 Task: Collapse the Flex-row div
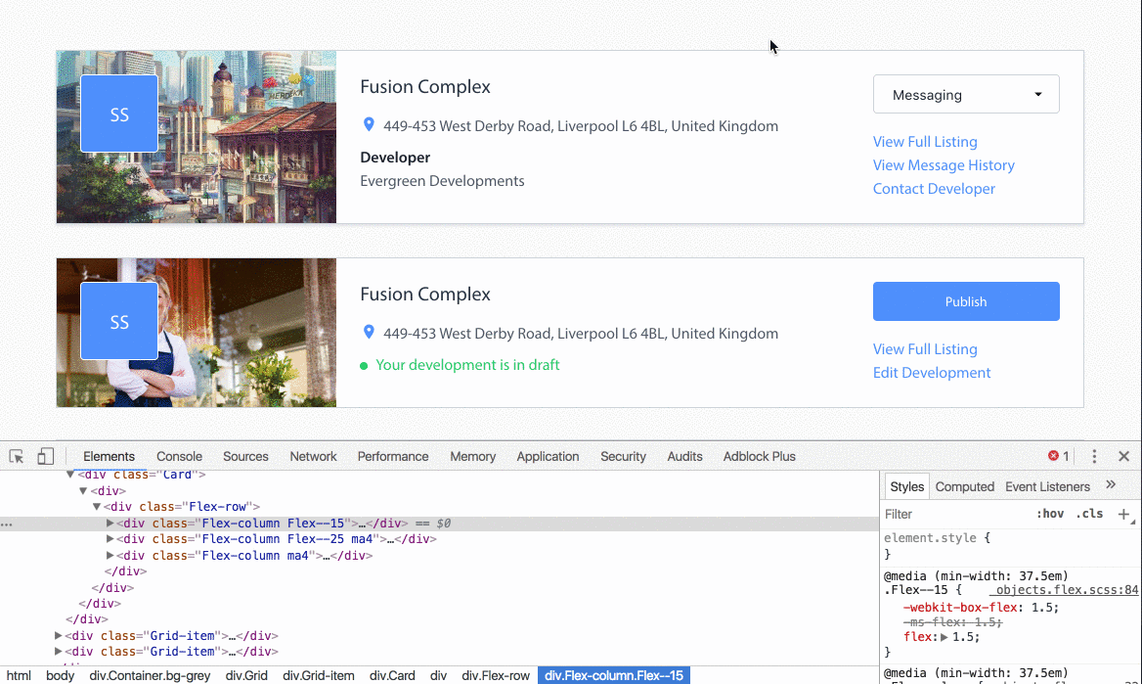[96, 506]
